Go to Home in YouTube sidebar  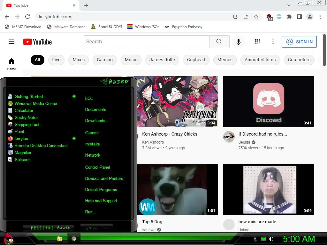(11, 64)
